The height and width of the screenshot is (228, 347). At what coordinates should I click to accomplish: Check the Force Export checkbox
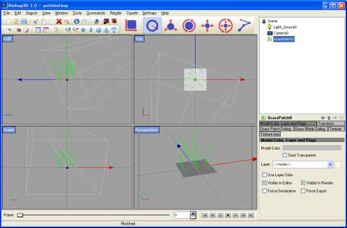click(303, 191)
